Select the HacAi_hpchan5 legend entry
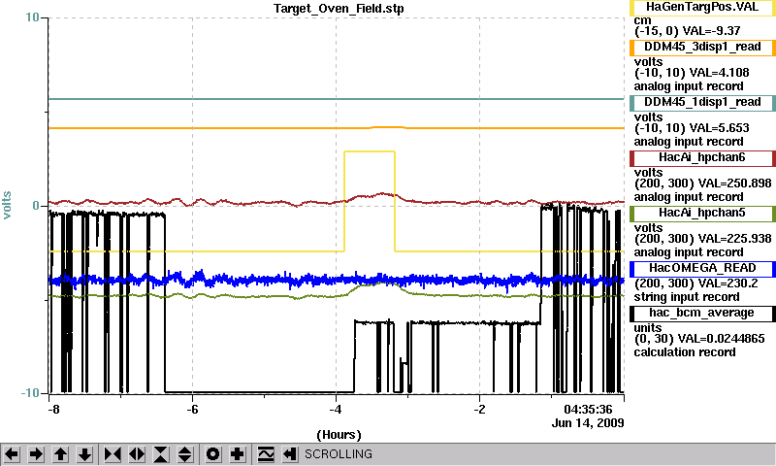Screen dimensions: 776x466 click(702, 214)
